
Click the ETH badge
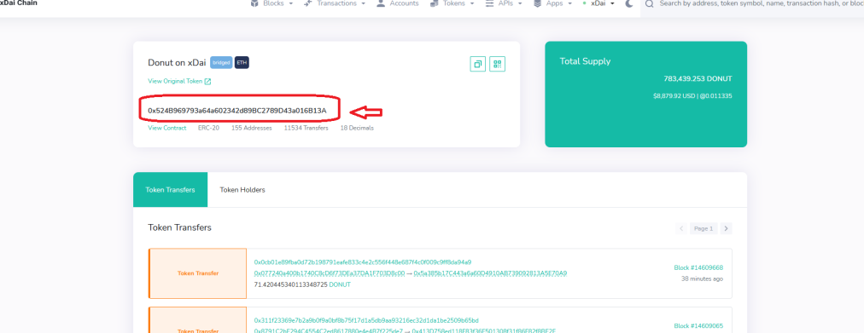pos(242,63)
